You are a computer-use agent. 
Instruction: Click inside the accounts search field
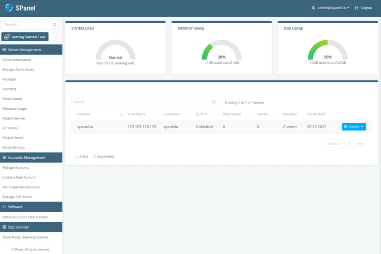click(129, 102)
